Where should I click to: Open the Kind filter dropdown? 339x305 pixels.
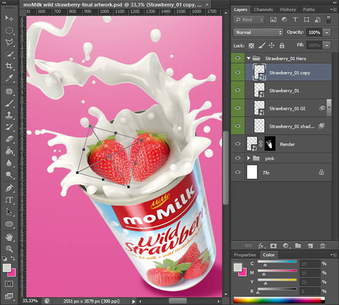point(249,20)
